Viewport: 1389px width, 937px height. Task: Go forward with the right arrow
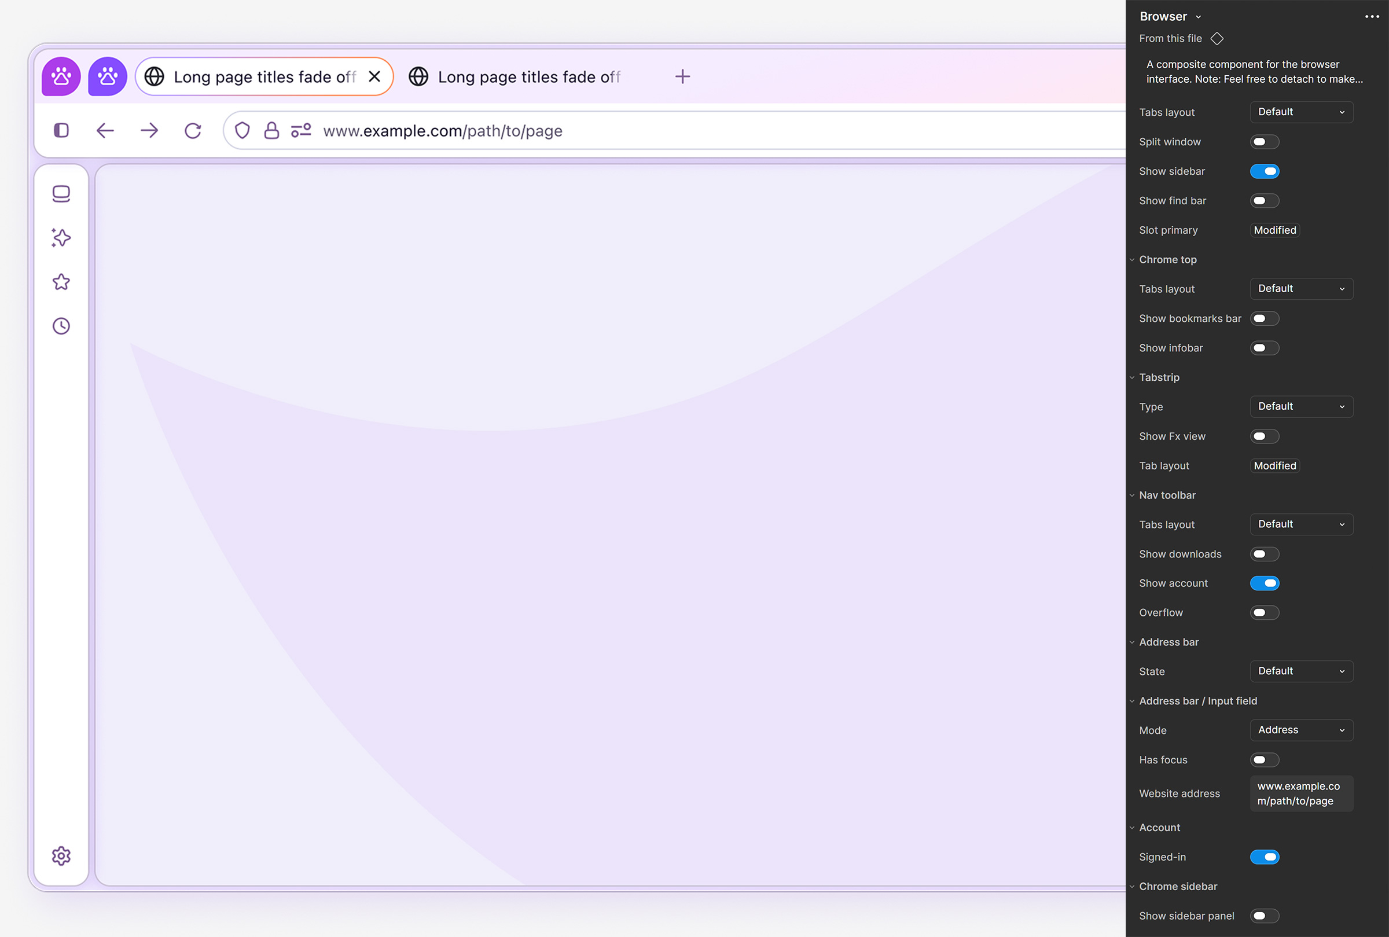(x=149, y=130)
